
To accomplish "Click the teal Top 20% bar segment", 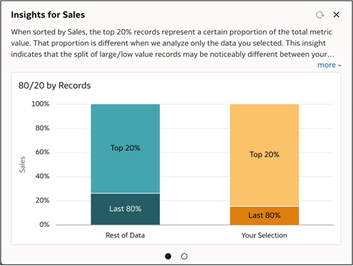I will (x=125, y=149).
